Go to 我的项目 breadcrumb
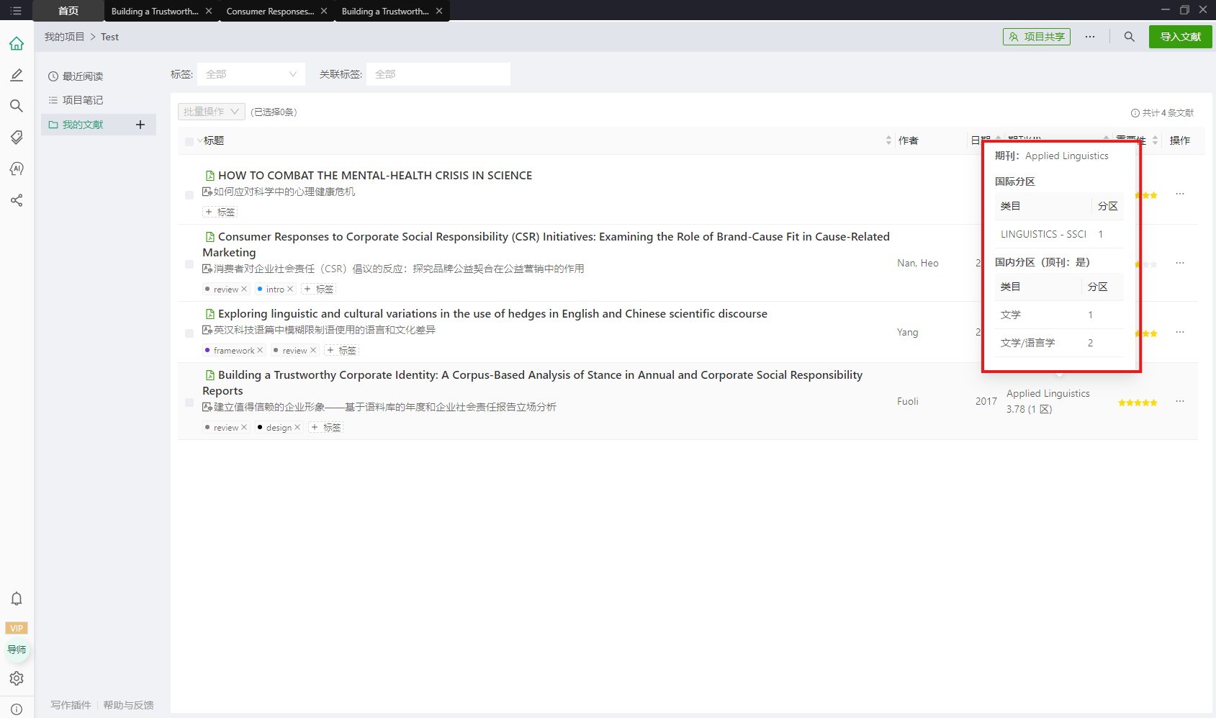 pos(64,37)
